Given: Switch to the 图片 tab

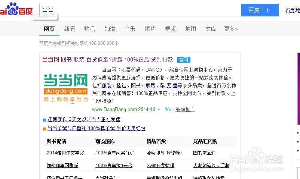Looking at the screenshot, I should [x=150, y=29].
